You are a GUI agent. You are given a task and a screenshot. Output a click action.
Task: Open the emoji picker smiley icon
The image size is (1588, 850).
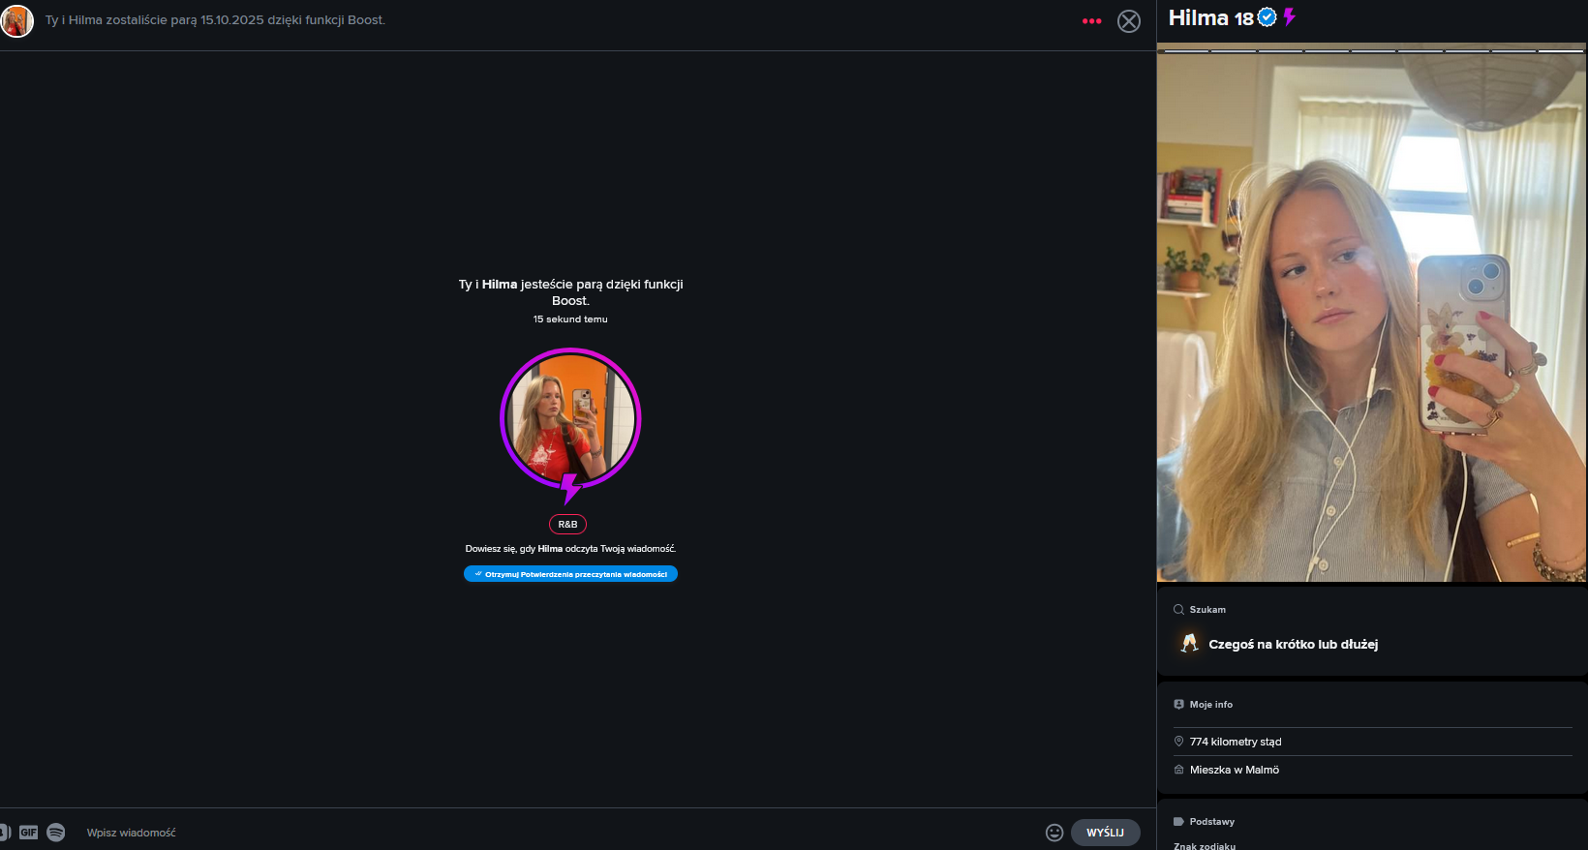(1054, 833)
